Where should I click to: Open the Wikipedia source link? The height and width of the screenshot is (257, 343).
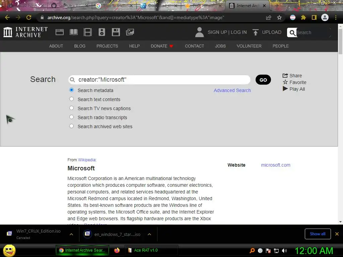click(87, 160)
